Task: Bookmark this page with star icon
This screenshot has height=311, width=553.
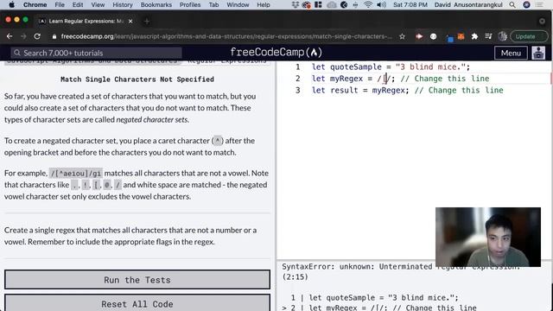Action: [x=402, y=36]
